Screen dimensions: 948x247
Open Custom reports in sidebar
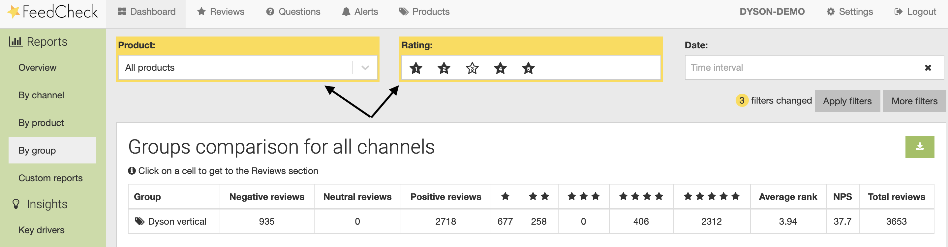(50, 178)
